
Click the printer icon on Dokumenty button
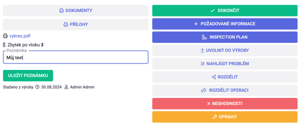coord(61,11)
